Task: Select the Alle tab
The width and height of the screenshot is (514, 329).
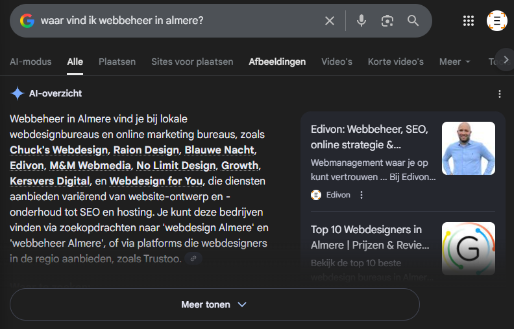Action: click(75, 62)
